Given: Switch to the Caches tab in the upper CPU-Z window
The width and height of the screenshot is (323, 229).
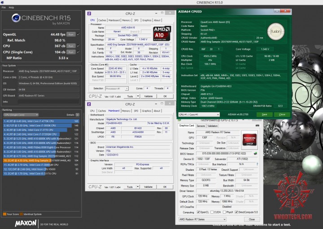Looking at the screenshot, I should pyautogui.click(x=102, y=20).
